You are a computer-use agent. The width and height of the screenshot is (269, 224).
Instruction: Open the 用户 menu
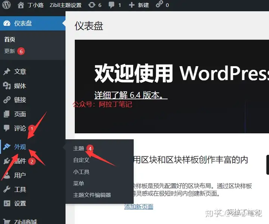(20, 175)
